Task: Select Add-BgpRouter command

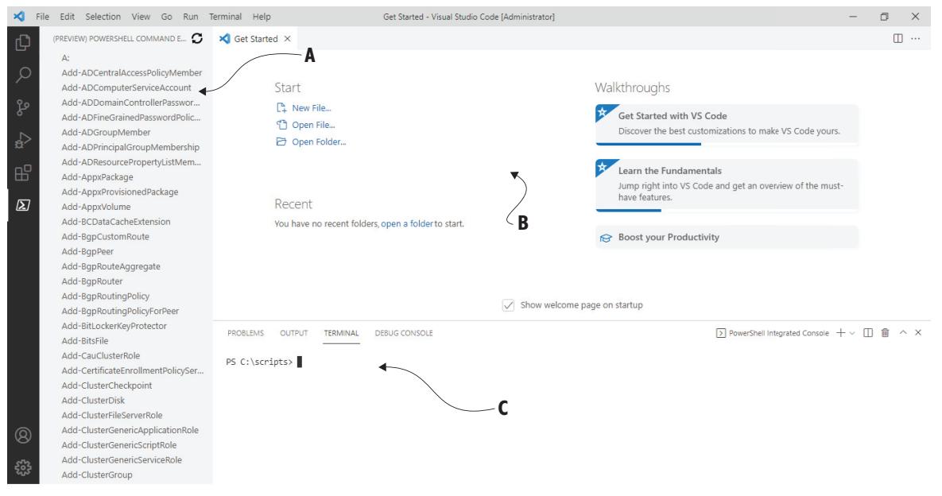Action: 92,281
